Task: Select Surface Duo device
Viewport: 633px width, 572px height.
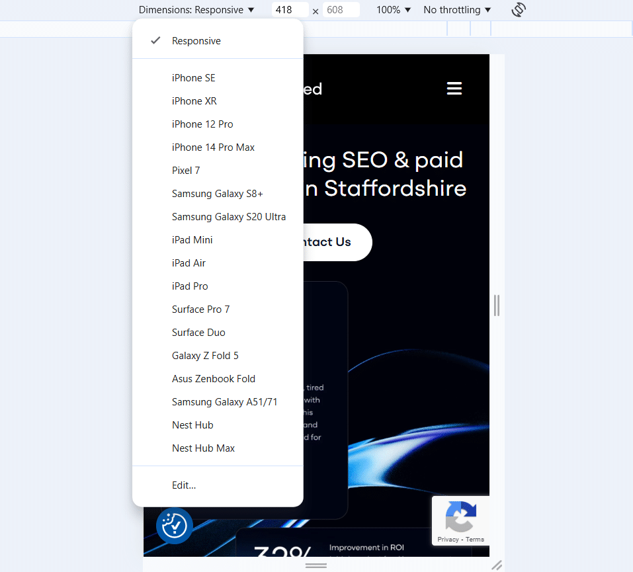Action: (x=218, y=333)
